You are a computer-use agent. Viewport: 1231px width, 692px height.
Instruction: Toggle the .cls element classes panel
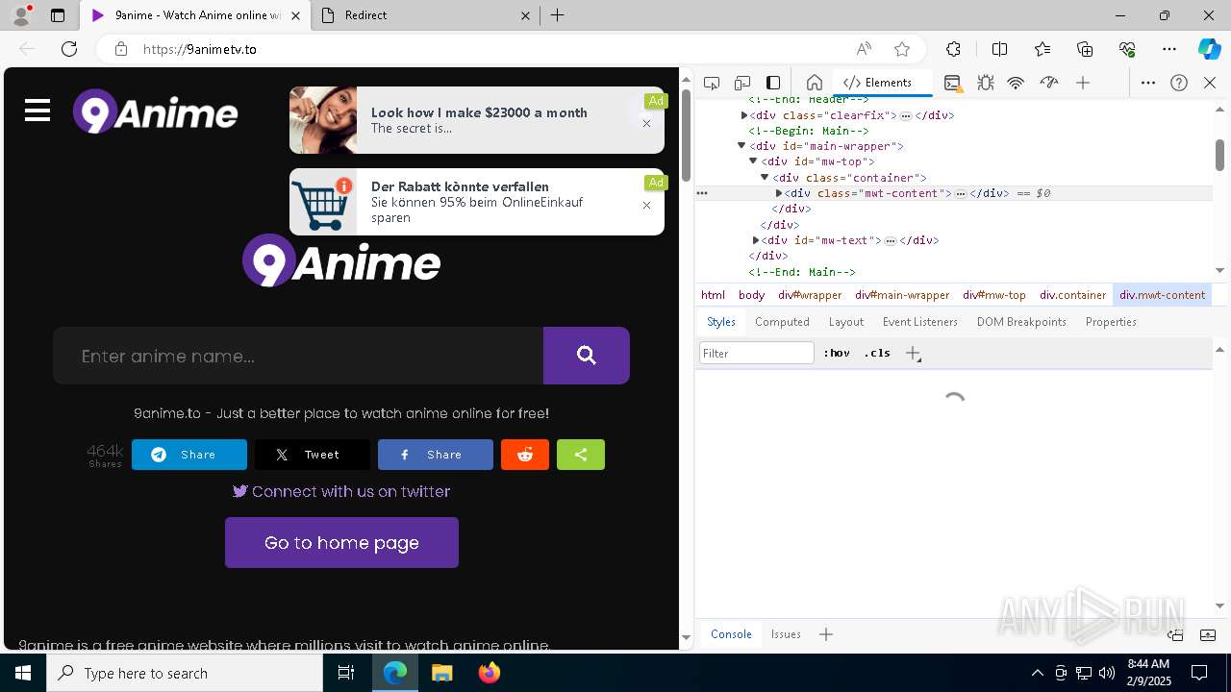(877, 353)
